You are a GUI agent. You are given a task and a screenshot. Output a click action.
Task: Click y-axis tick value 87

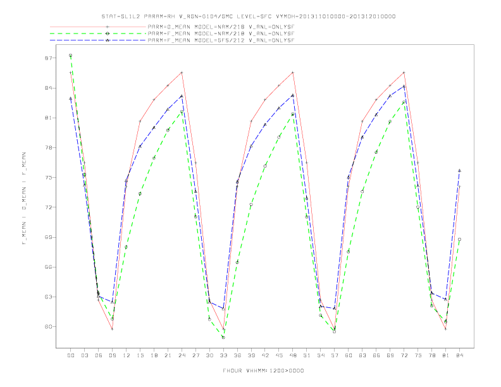click(48, 58)
